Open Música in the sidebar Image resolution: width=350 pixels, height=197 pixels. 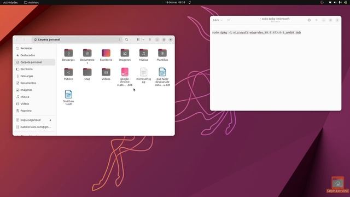point(34,97)
